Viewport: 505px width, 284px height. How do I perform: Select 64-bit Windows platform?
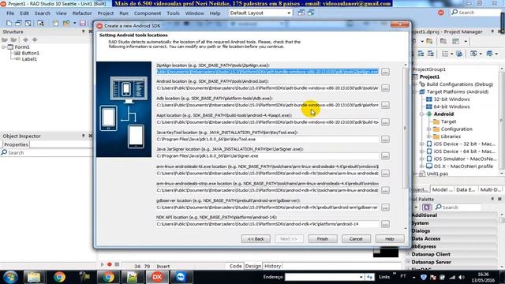click(451, 106)
